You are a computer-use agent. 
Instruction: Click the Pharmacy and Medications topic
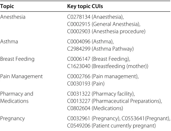pyautogui.click(x=17, y=98)
